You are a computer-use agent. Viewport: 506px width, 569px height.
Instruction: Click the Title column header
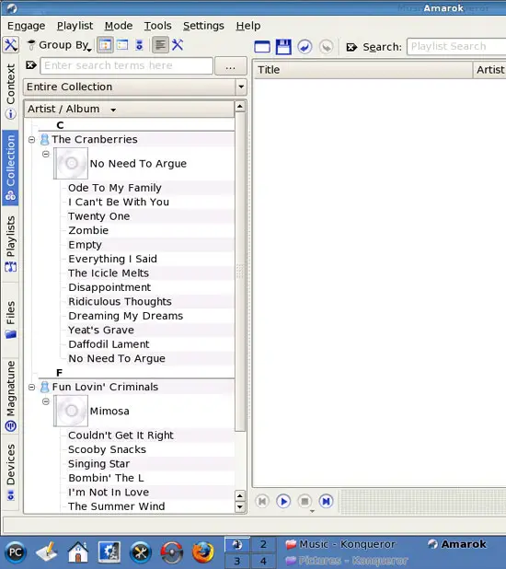(x=362, y=70)
